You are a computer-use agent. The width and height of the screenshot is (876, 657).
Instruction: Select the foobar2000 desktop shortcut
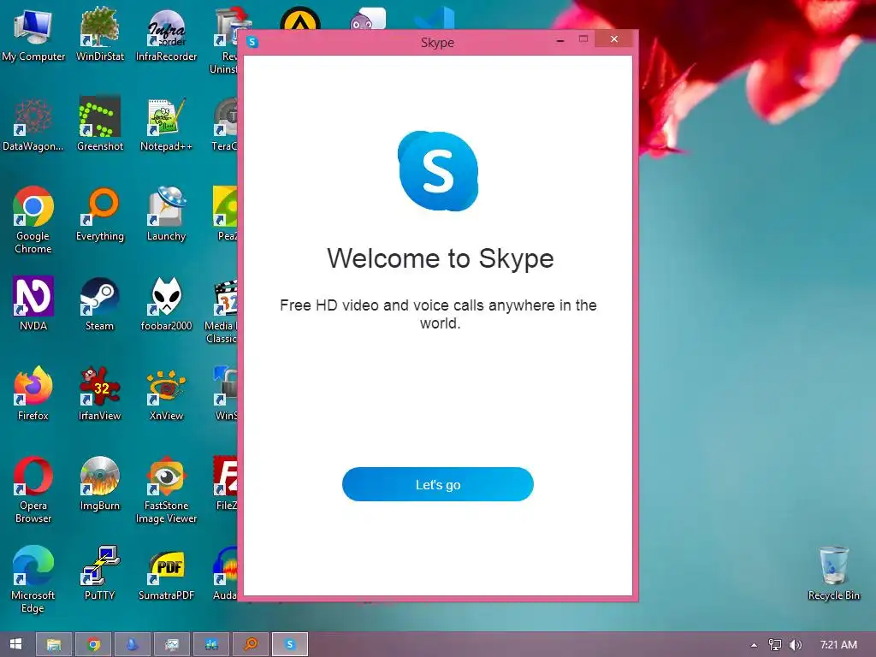pyautogui.click(x=166, y=304)
